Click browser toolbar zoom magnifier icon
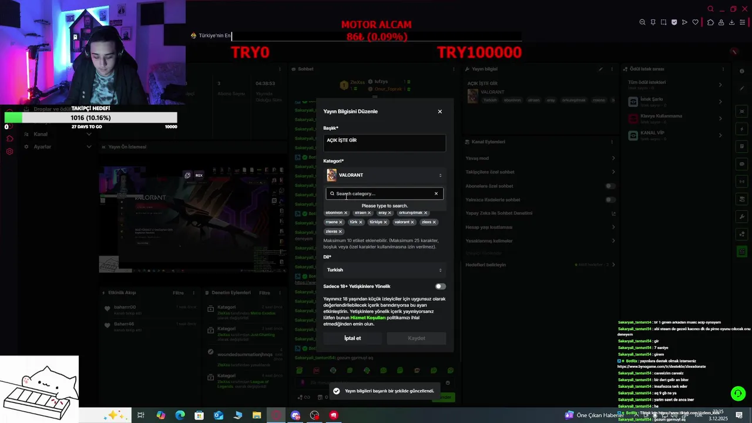Viewport: 752px width, 423px height. click(x=642, y=22)
